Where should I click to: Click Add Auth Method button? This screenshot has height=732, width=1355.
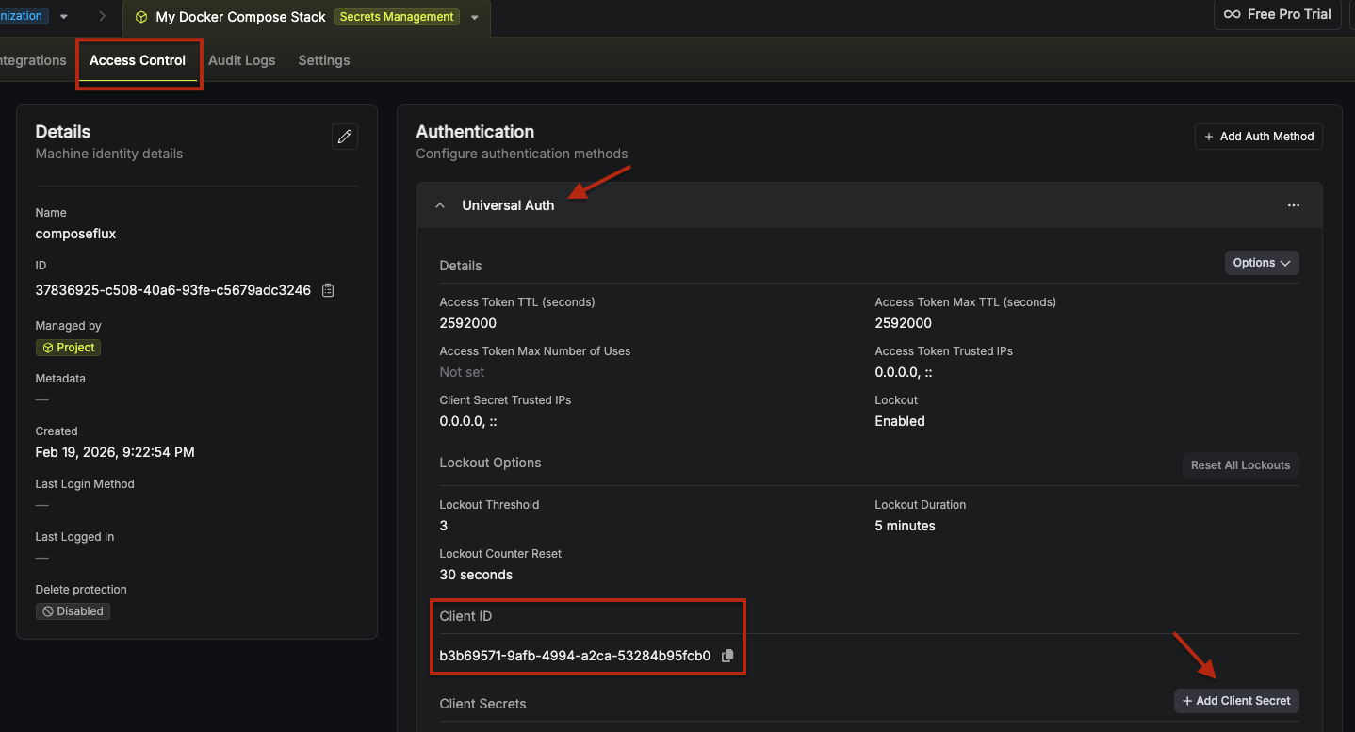[1258, 137]
